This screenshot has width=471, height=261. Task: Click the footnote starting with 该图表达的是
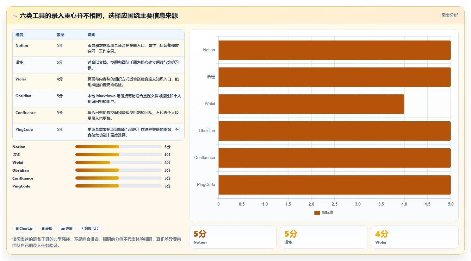click(x=96, y=242)
